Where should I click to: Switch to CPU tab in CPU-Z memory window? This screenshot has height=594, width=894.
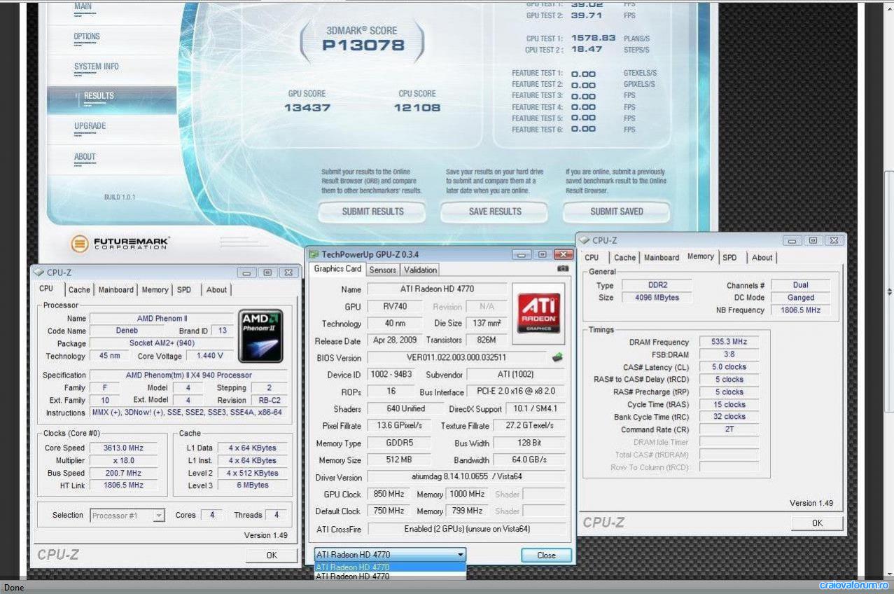pyautogui.click(x=592, y=258)
